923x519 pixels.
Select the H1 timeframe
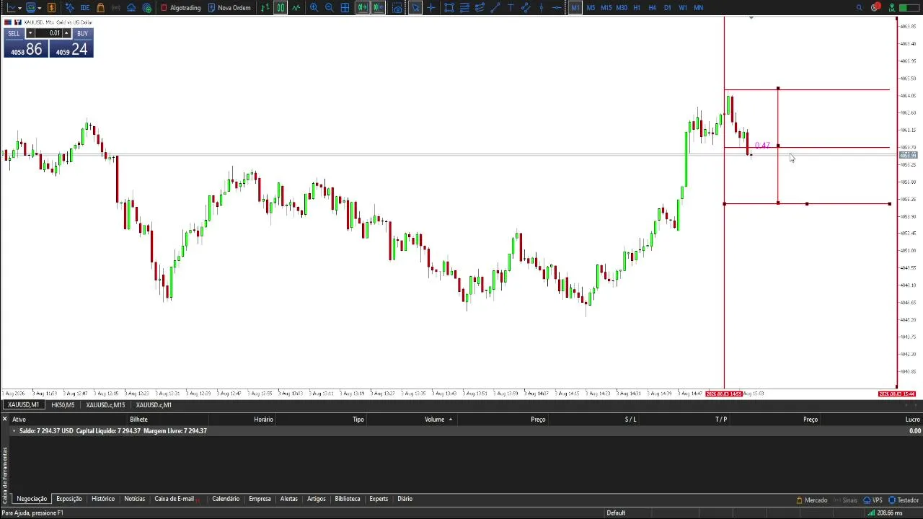(637, 7)
